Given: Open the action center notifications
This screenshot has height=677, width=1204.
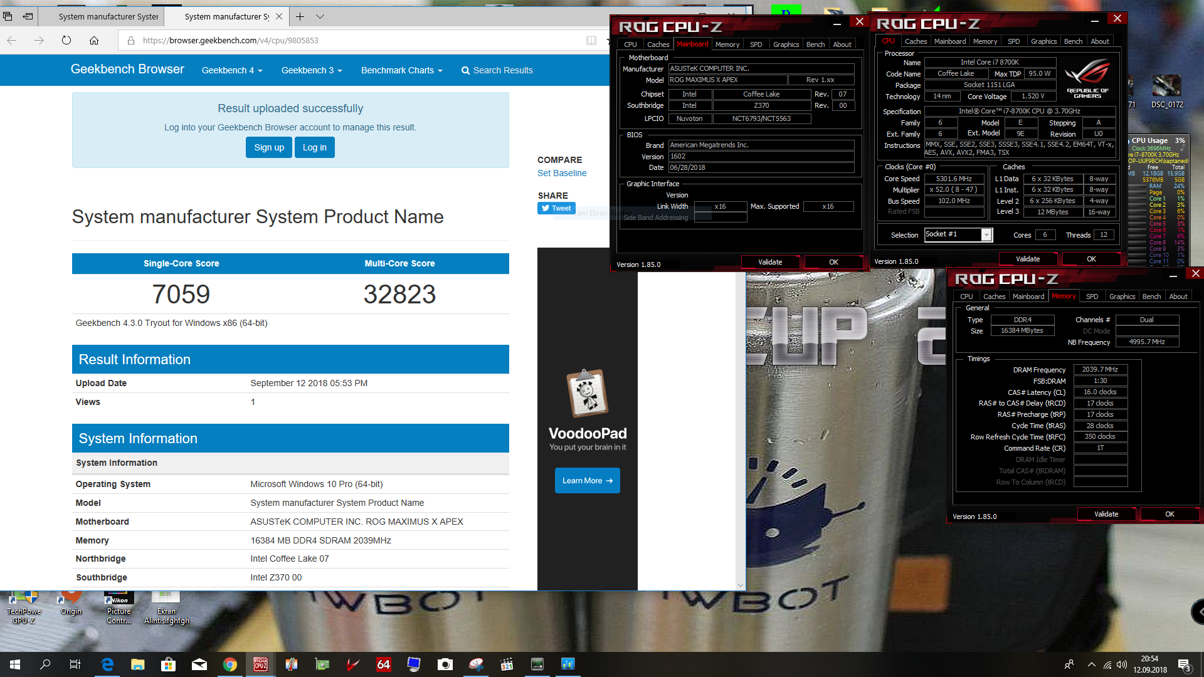Looking at the screenshot, I should coord(1185,664).
